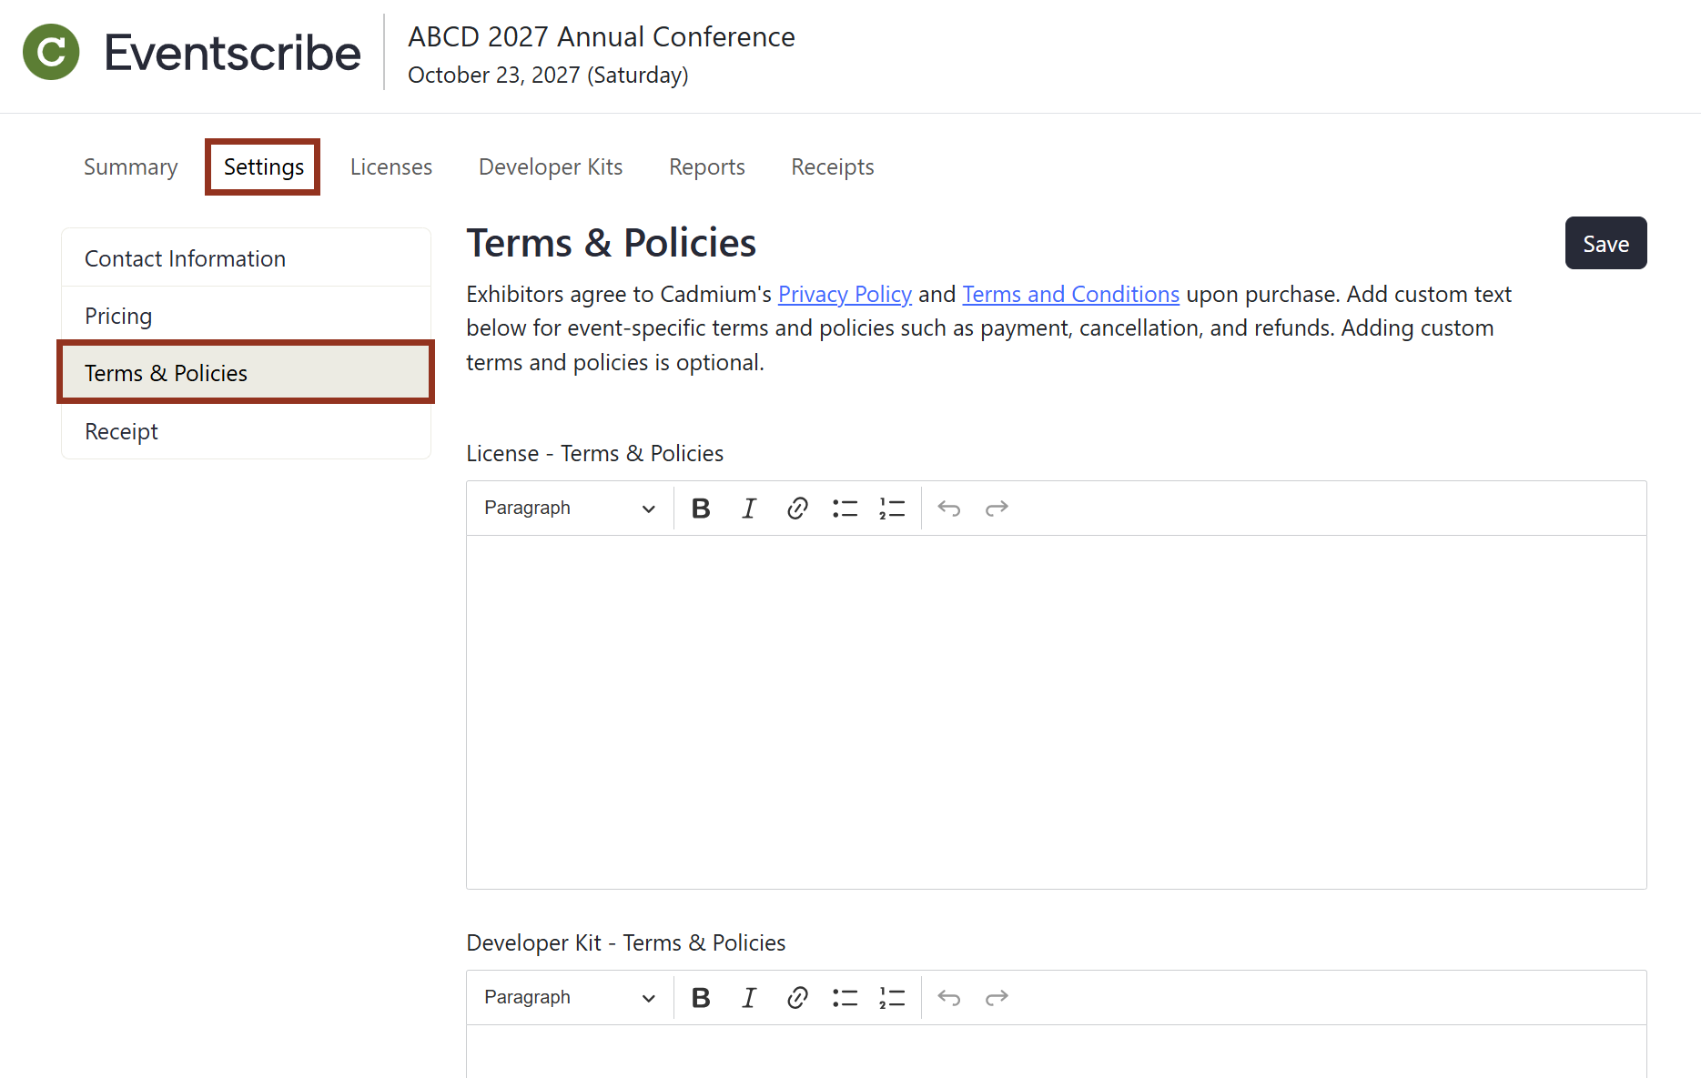The width and height of the screenshot is (1701, 1078).
Task: Open Contact Information settings
Action: pos(184,258)
